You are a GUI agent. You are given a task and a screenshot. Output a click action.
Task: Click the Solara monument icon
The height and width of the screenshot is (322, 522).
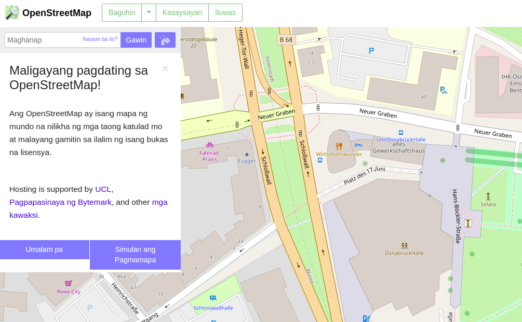pos(488,197)
